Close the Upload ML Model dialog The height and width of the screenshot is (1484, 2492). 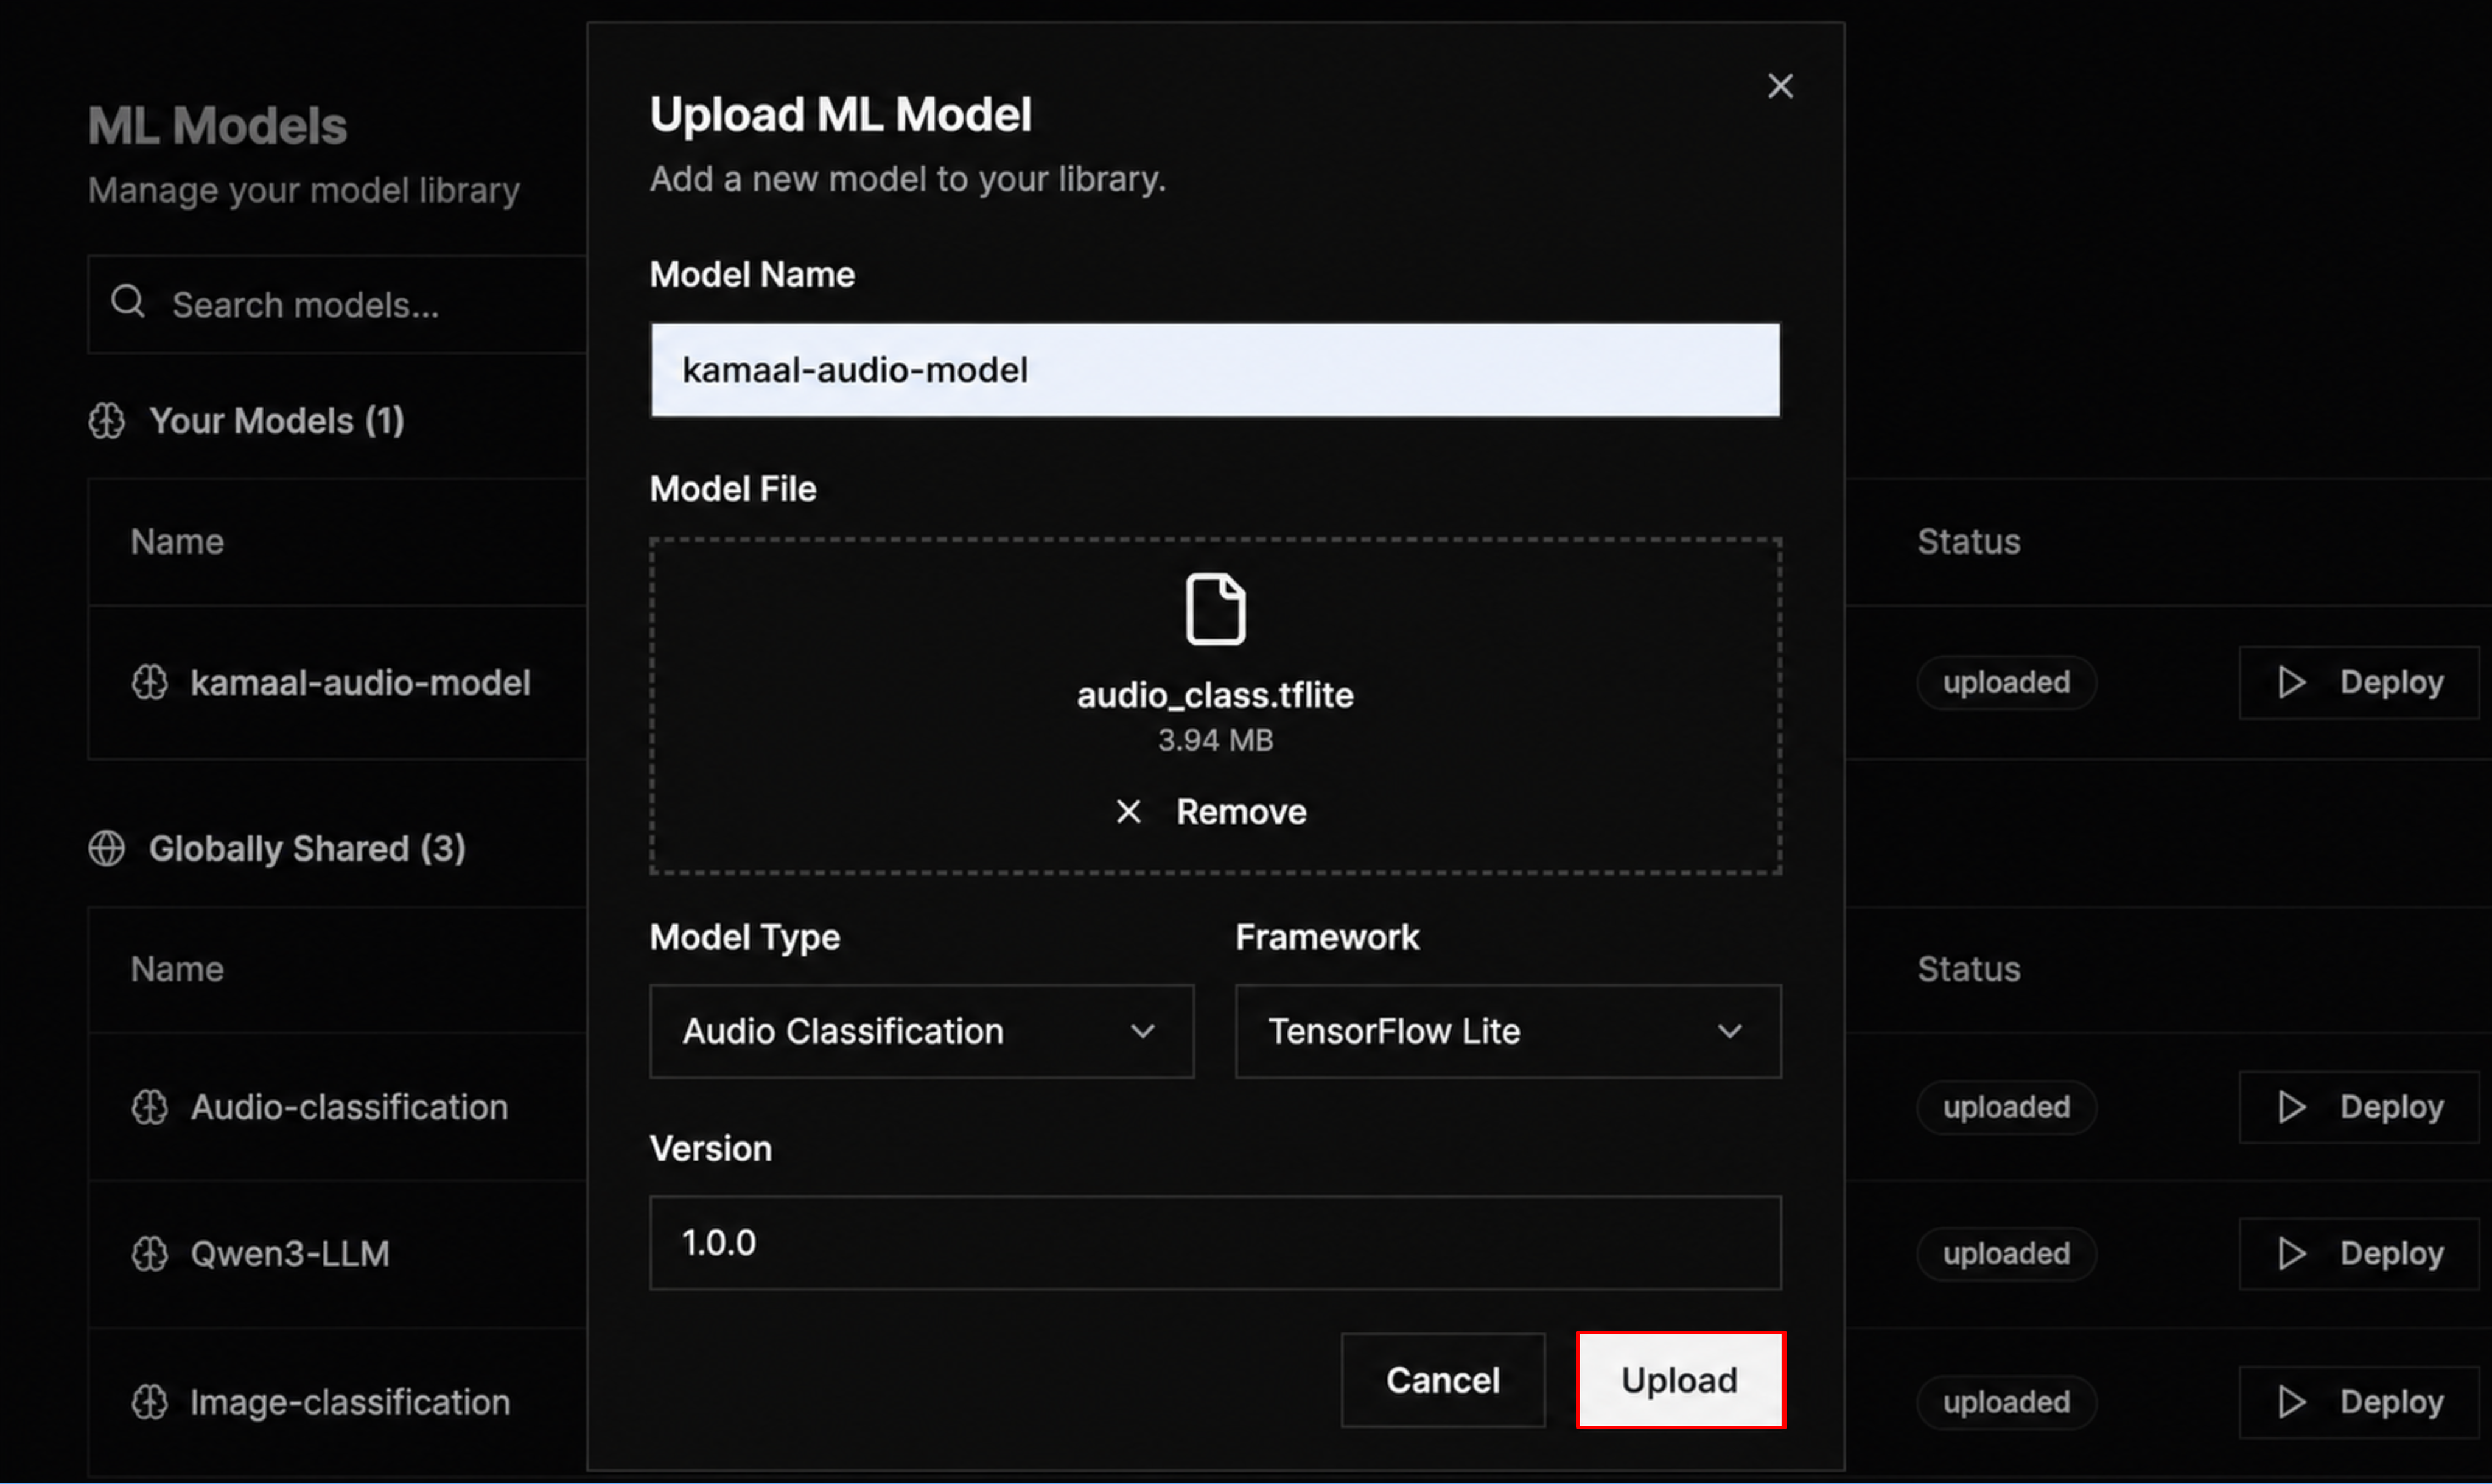click(x=1780, y=86)
